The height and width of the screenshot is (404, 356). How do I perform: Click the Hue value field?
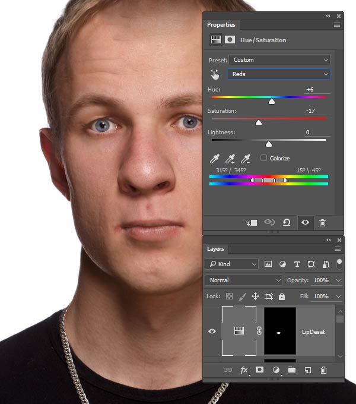[317, 89]
